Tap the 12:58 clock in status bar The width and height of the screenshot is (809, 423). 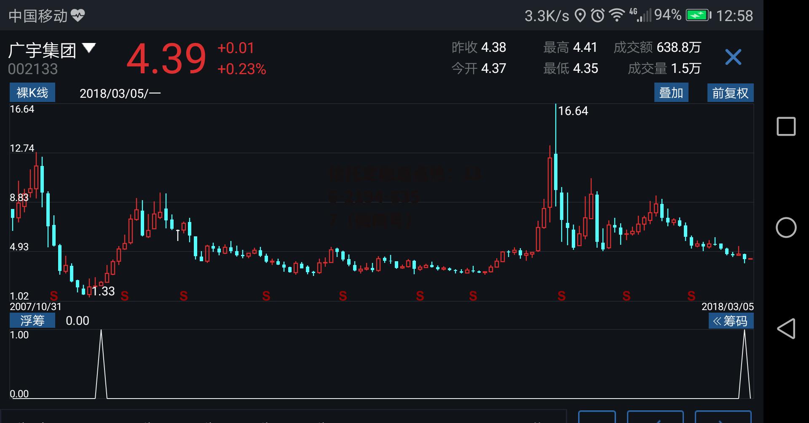[x=734, y=16]
